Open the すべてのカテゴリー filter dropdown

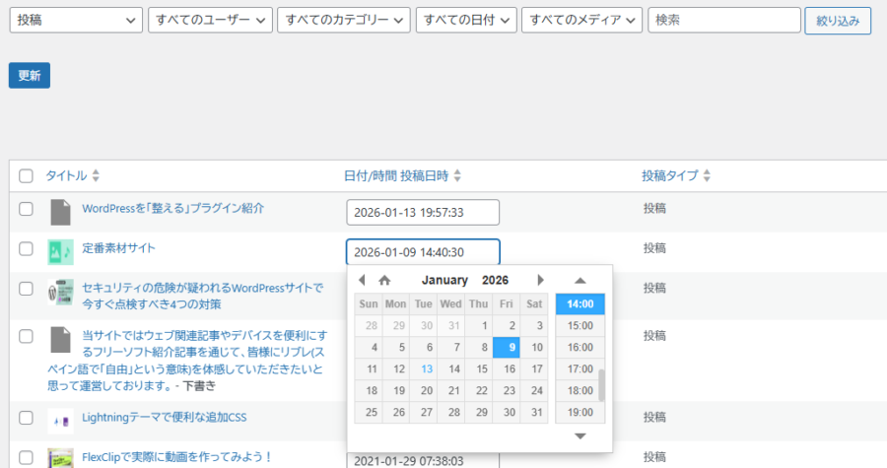click(344, 21)
